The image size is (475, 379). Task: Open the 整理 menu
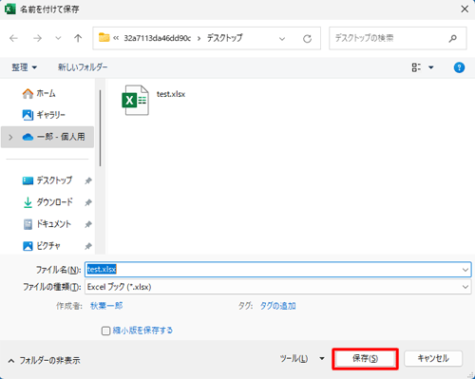[25, 67]
